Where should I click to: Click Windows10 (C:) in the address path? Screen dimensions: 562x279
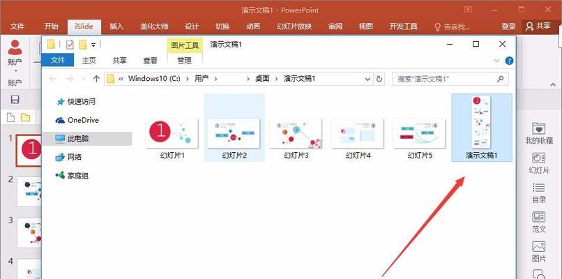[154, 79]
